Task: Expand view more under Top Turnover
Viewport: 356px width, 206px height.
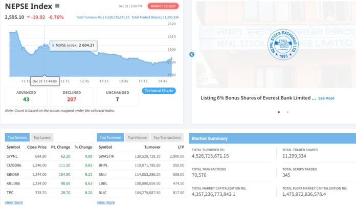Action: pyautogui.click(x=106, y=202)
